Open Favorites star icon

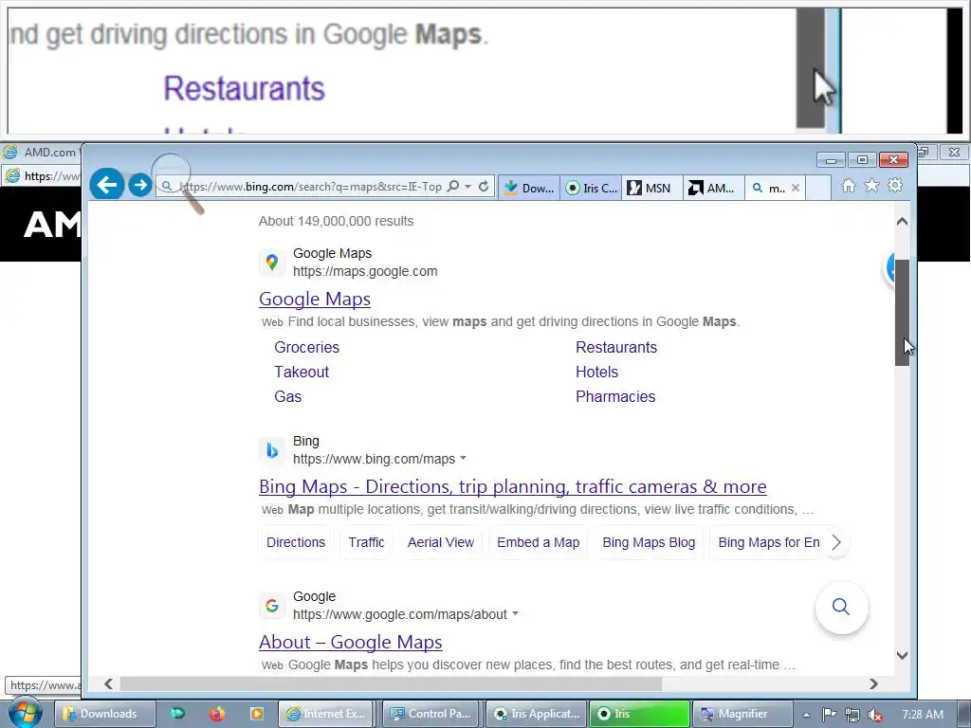pyautogui.click(x=871, y=185)
